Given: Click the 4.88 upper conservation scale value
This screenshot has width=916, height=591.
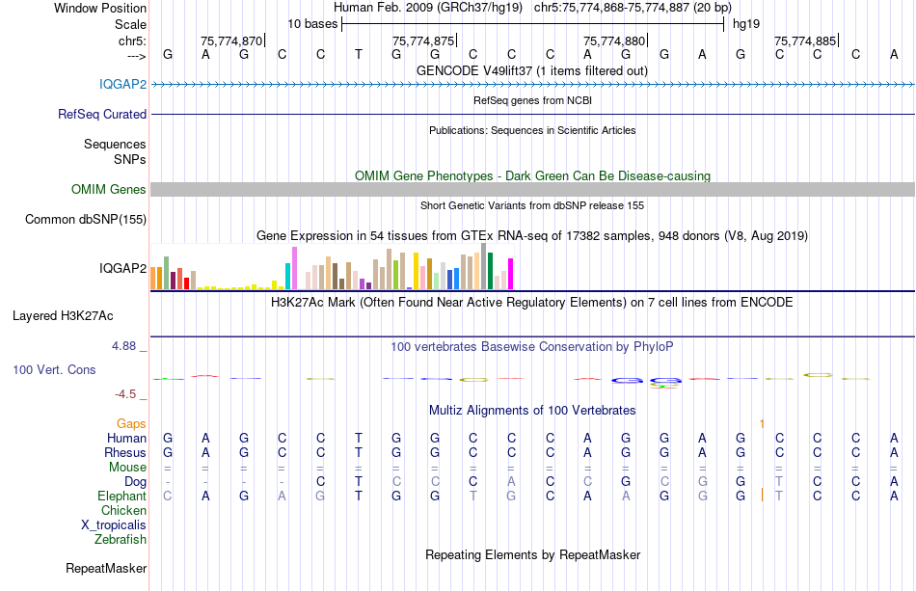Looking at the screenshot, I should click(123, 346).
